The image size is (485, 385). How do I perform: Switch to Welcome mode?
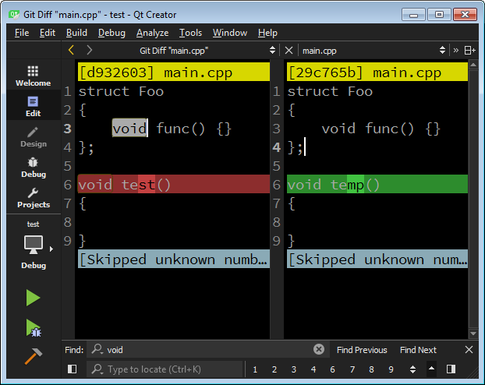[x=33, y=76]
